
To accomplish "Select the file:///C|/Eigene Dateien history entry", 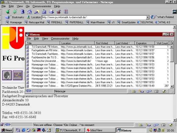I will pyautogui.click(x=98, y=86).
